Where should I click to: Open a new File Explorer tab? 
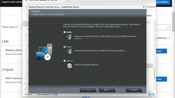click(69, 1)
